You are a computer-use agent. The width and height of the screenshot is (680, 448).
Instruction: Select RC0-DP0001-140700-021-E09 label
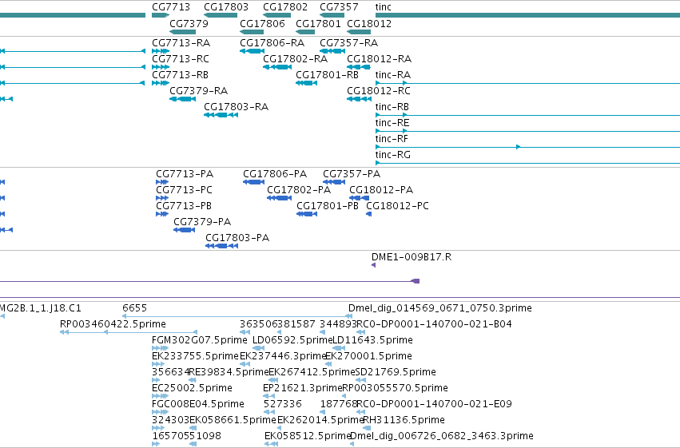tap(434, 405)
